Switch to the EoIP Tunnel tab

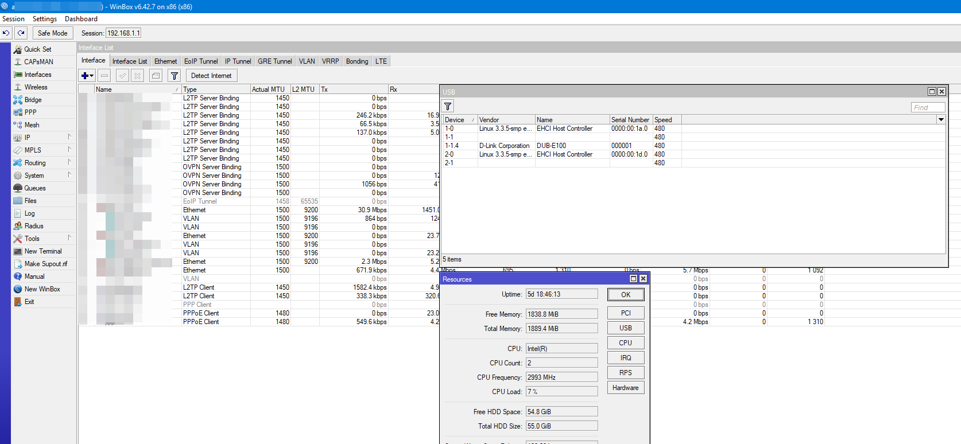[x=201, y=61]
